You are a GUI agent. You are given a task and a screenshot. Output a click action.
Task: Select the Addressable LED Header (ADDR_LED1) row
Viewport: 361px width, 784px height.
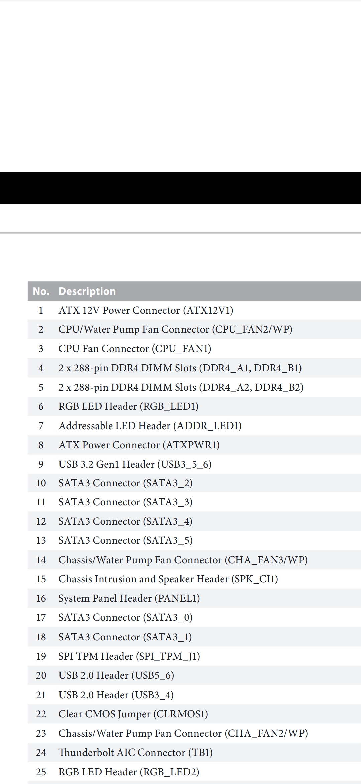[194, 426]
